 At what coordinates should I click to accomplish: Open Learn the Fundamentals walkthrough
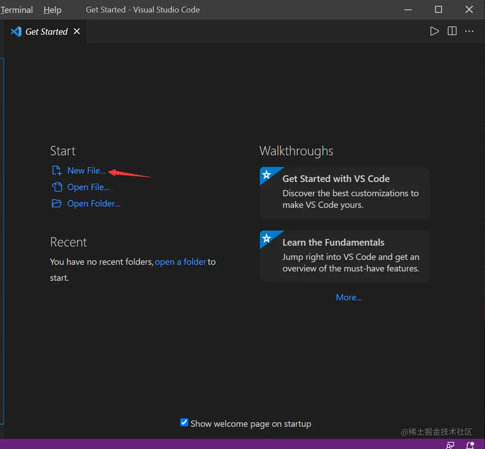345,256
